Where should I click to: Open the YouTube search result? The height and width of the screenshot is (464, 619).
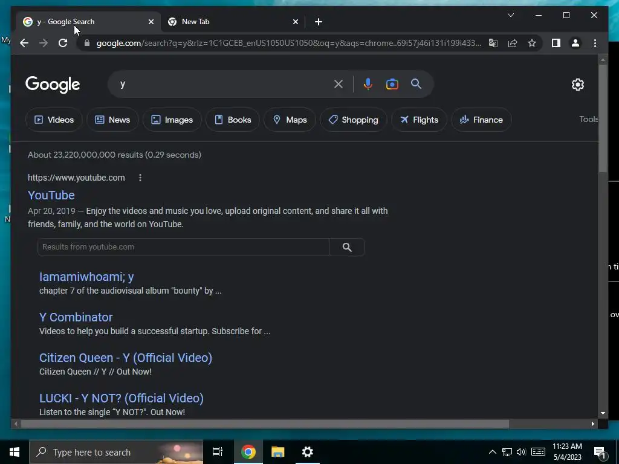[x=51, y=195]
